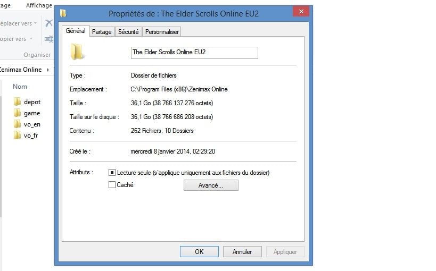Screen dimensions: 436x271
Task: Click the OK button
Action: coord(199,251)
